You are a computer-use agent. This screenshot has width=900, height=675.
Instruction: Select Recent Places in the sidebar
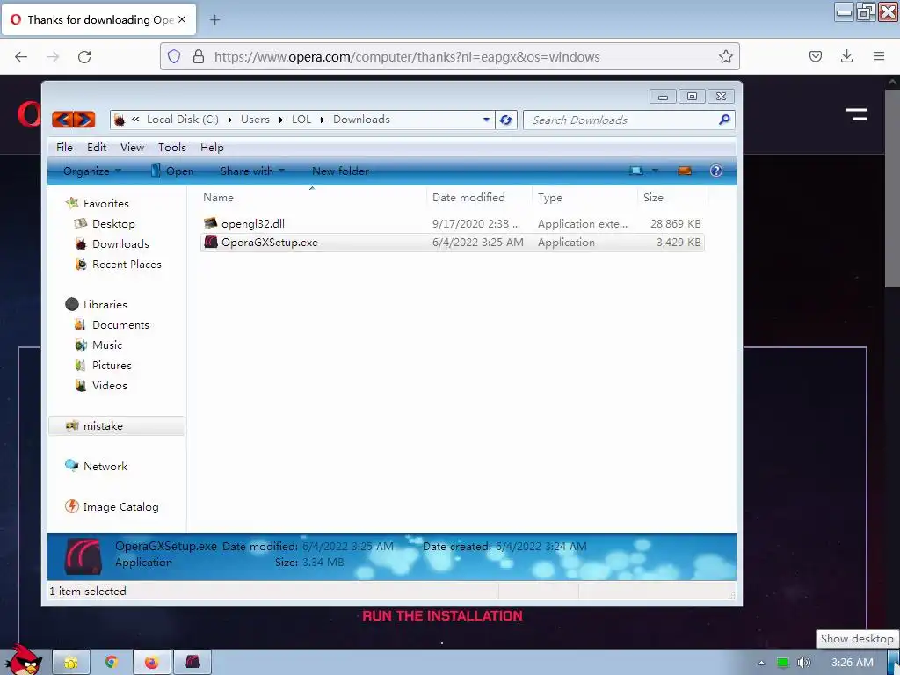tap(127, 264)
